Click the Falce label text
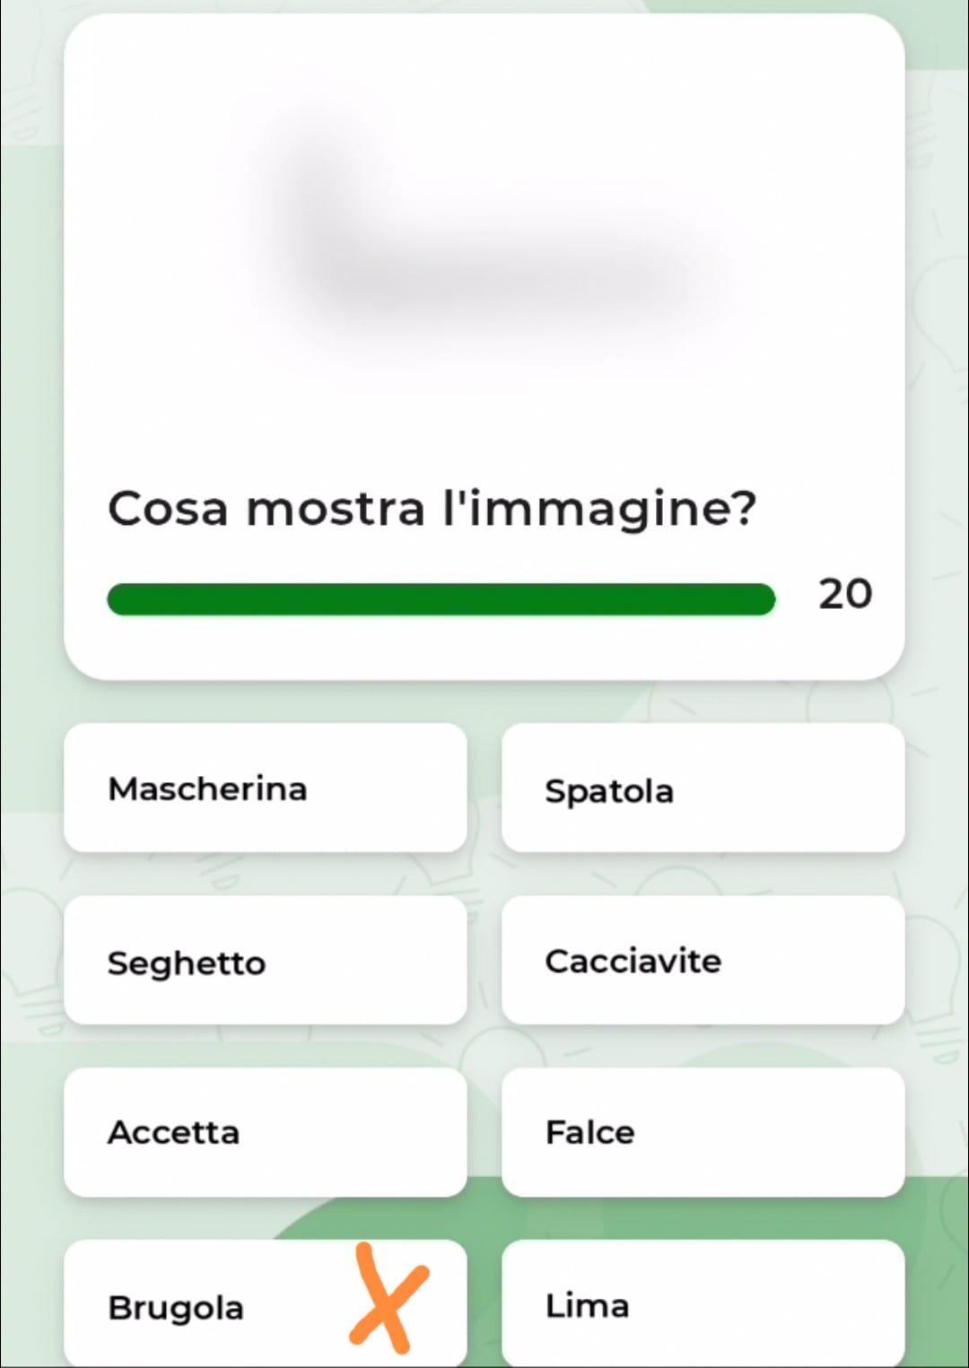 tap(589, 1133)
